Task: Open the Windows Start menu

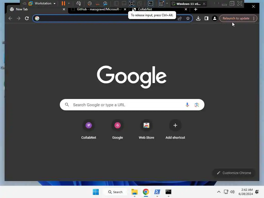Action: (x=96, y=192)
